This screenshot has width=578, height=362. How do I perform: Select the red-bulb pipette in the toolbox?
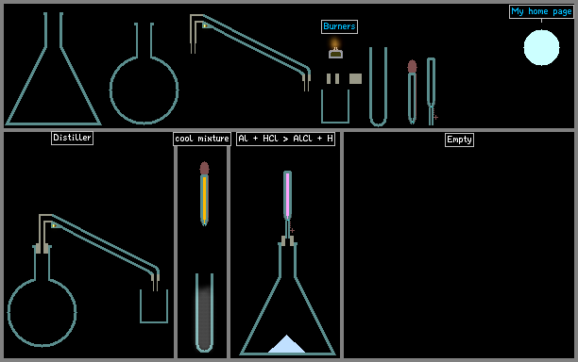[412, 92]
